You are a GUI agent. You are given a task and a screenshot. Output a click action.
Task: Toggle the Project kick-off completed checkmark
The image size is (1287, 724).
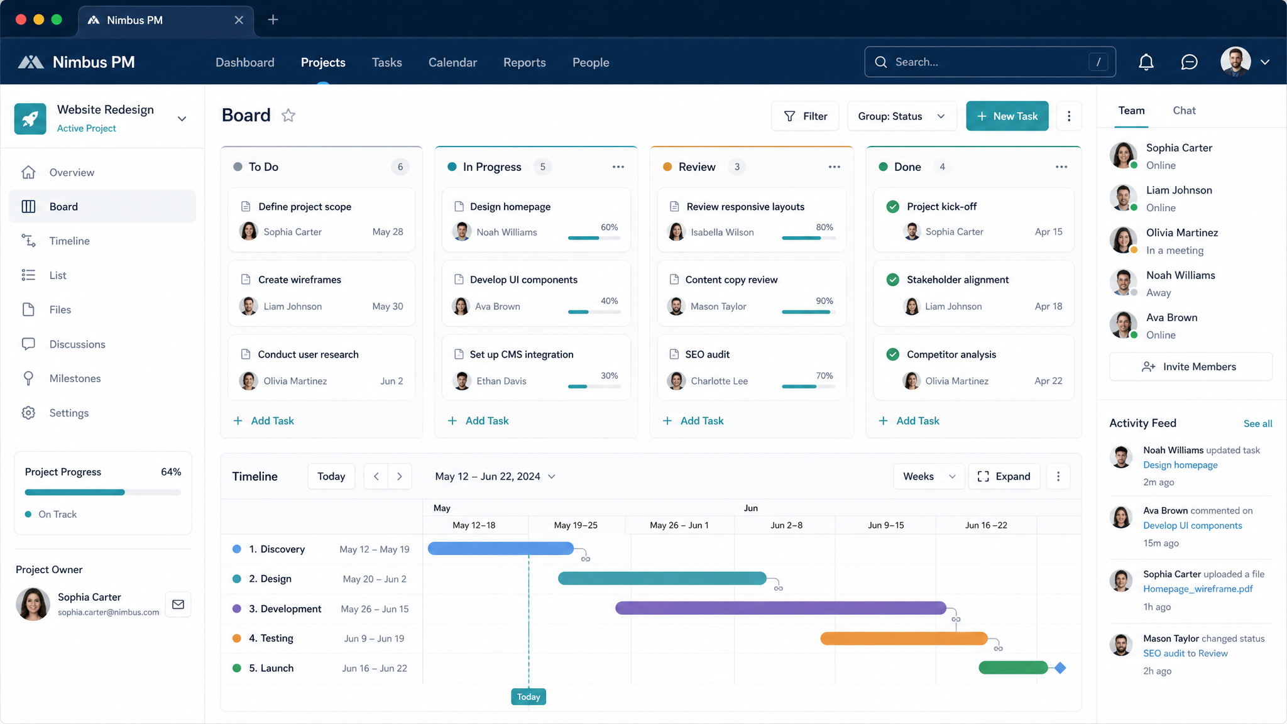pos(892,207)
